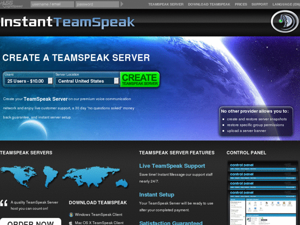Click the CREATE A TEAMSPEAK SERVER headline
This screenshot has width=300, height=225.
click(76, 58)
